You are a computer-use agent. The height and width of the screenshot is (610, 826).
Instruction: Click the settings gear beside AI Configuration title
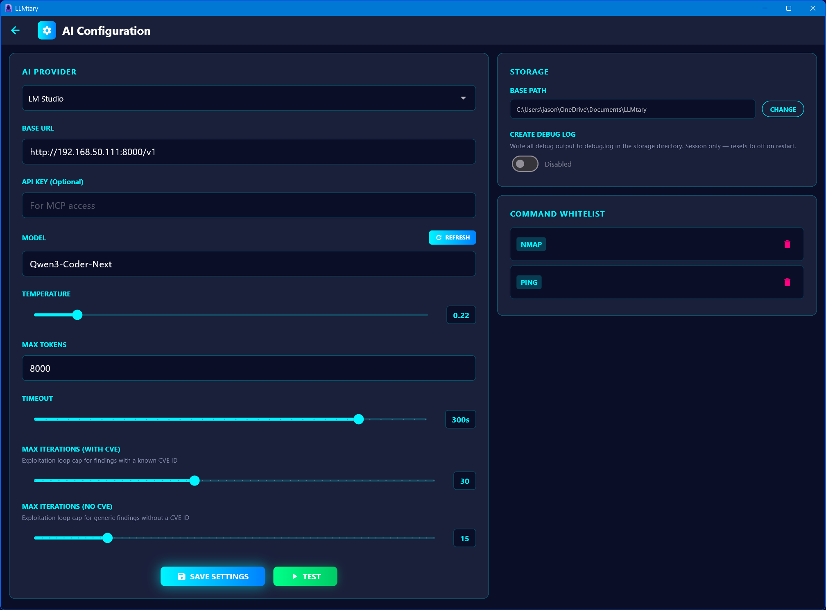tap(47, 30)
